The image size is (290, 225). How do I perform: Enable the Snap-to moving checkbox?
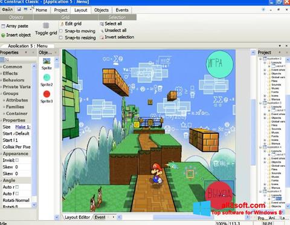pyautogui.click(x=61, y=31)
